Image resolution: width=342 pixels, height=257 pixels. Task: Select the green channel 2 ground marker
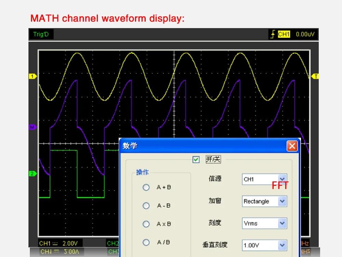[32, 174]
